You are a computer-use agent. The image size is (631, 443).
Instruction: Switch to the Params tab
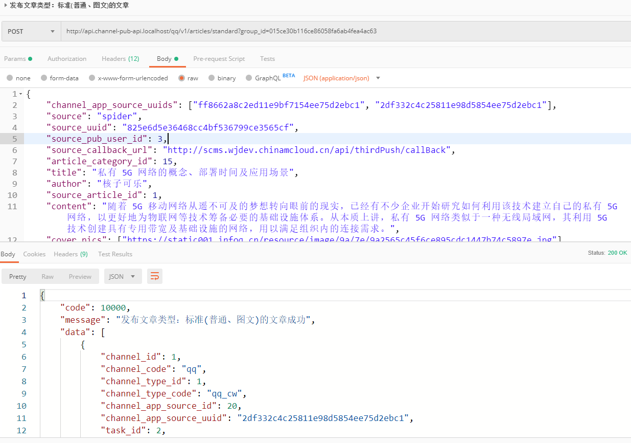point(15,59)
